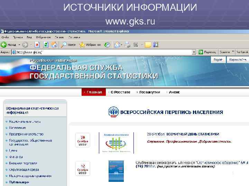This screenshot has width=249, height=186.
Task: Open Окружающая среда link
Action: coord(24,169)
